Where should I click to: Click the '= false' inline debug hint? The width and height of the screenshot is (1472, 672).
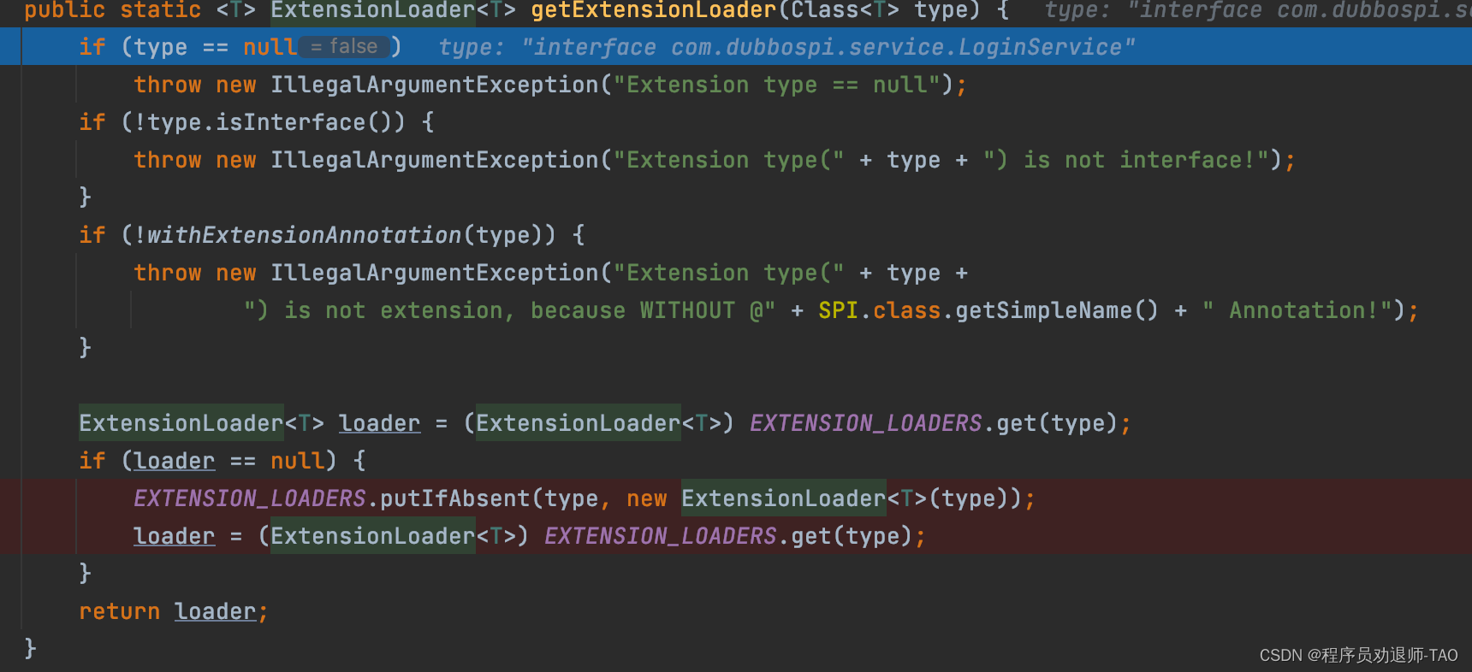(344, 46)
